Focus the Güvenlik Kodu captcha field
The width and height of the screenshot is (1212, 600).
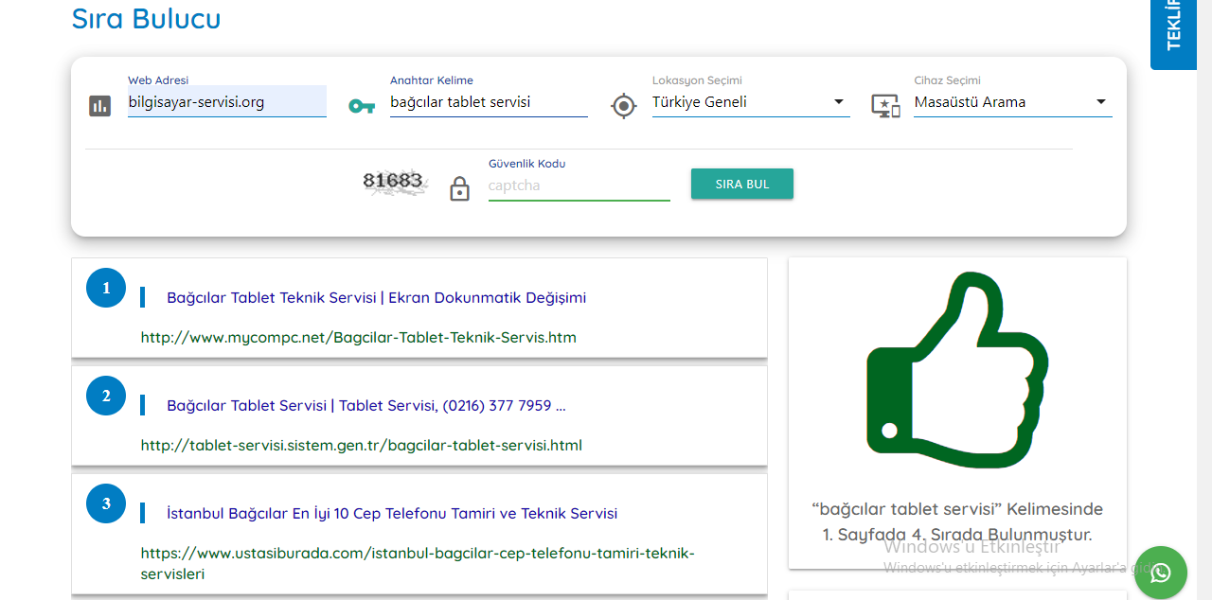coord(579,185)
